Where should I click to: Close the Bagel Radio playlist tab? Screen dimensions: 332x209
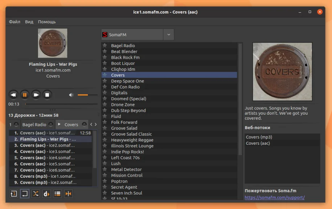(x=51, y=124)
